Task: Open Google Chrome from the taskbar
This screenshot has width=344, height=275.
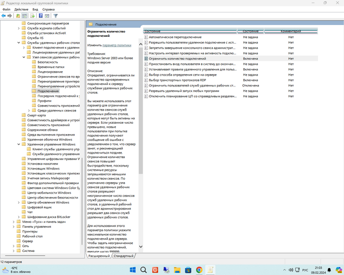Action: click(199, 270)
